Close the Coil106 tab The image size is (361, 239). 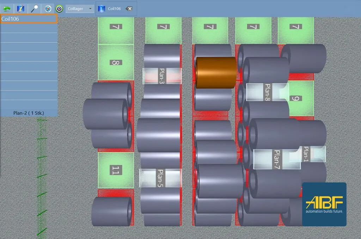point(130,8)
